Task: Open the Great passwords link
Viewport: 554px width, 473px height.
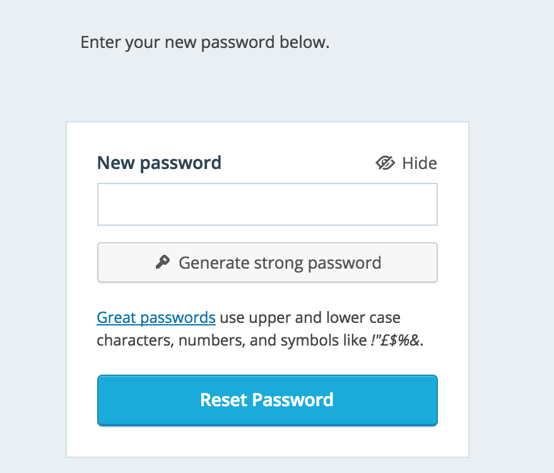Action: tap(156, 317)
